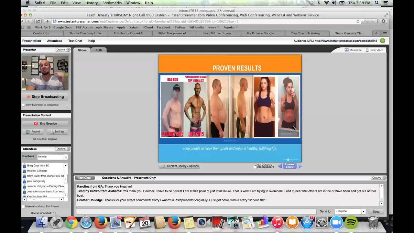Click the green status indicator near Audience URL
Image resolution: width=414 pixels, height=233 pixels.
pyautogui.click(x=383, y=41)
